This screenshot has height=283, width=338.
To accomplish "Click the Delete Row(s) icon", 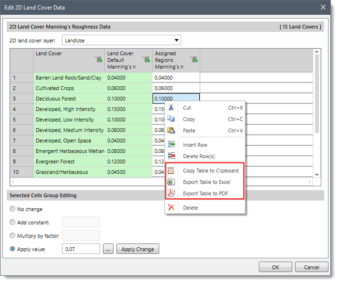I will [171, 156].
